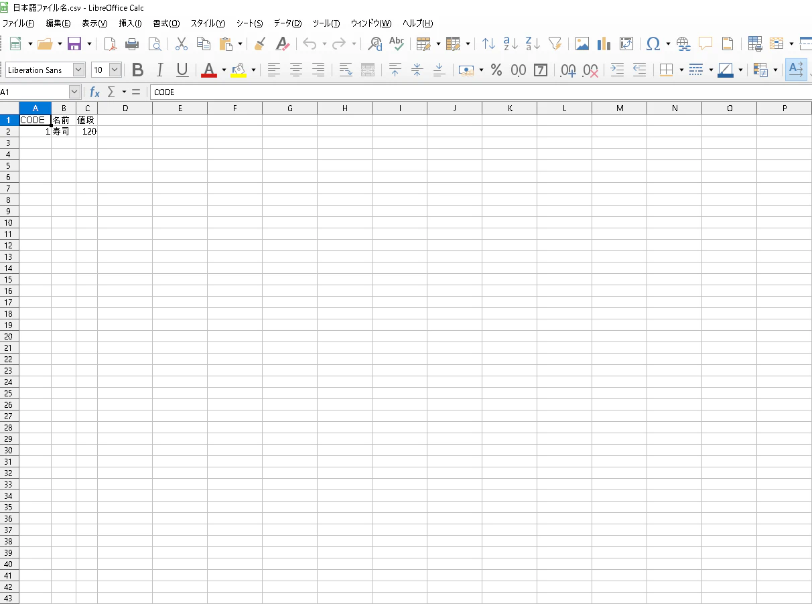Open Find & Replace tool
Image resolution: width=812 pixels, height=604 pixels.
tap(375, 44)
